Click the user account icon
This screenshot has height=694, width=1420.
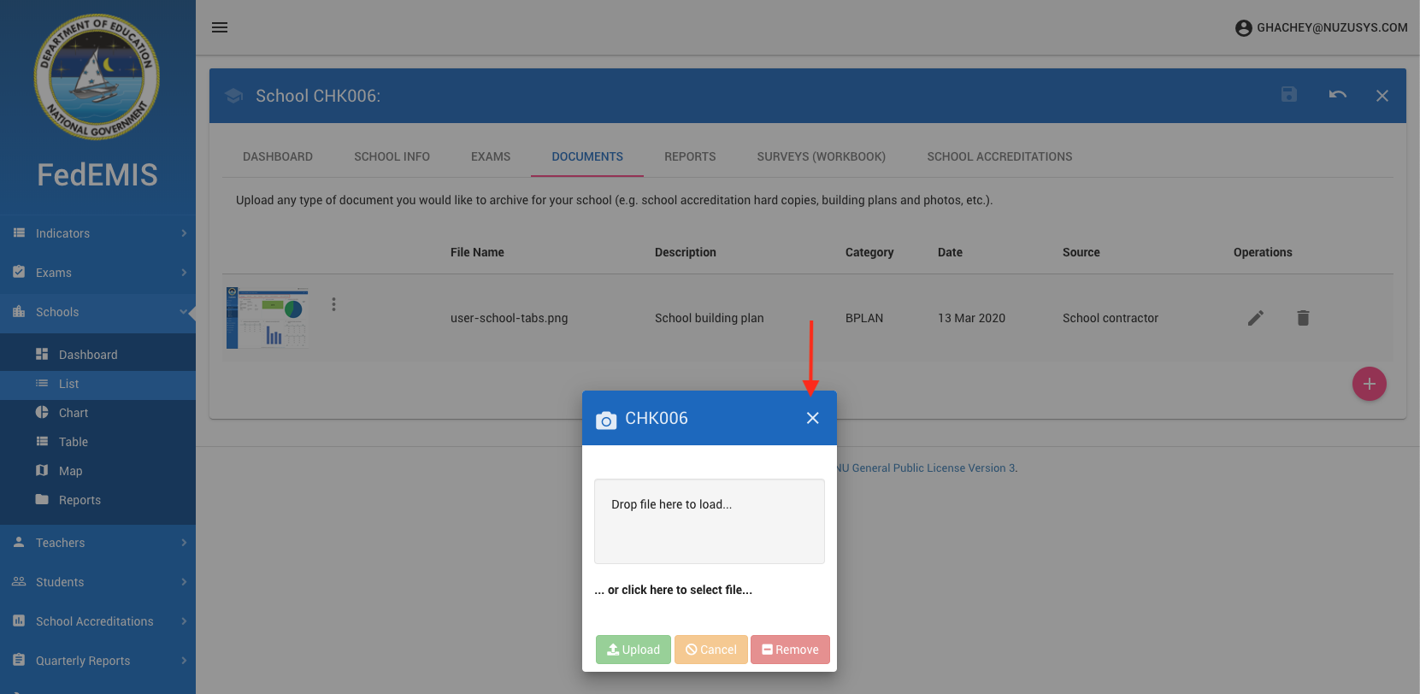1243,28
